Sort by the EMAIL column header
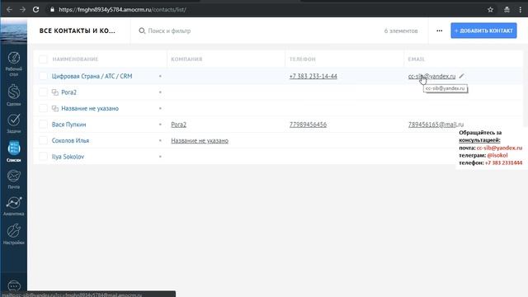The width and height of the screenshot is (528, 297). pos(416,59)
